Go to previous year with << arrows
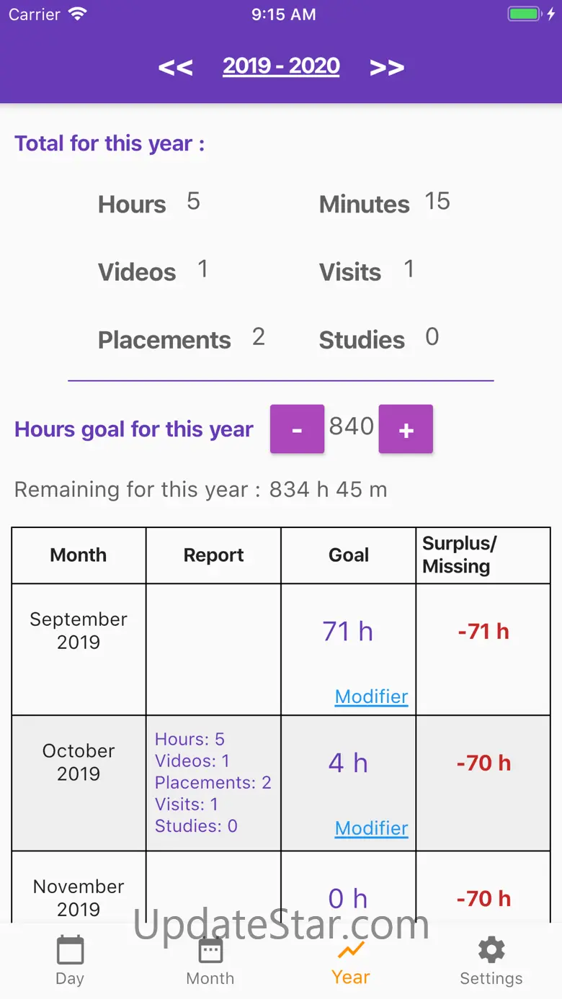This screenshot has height=999, width=562. click(x=175, y=68)
